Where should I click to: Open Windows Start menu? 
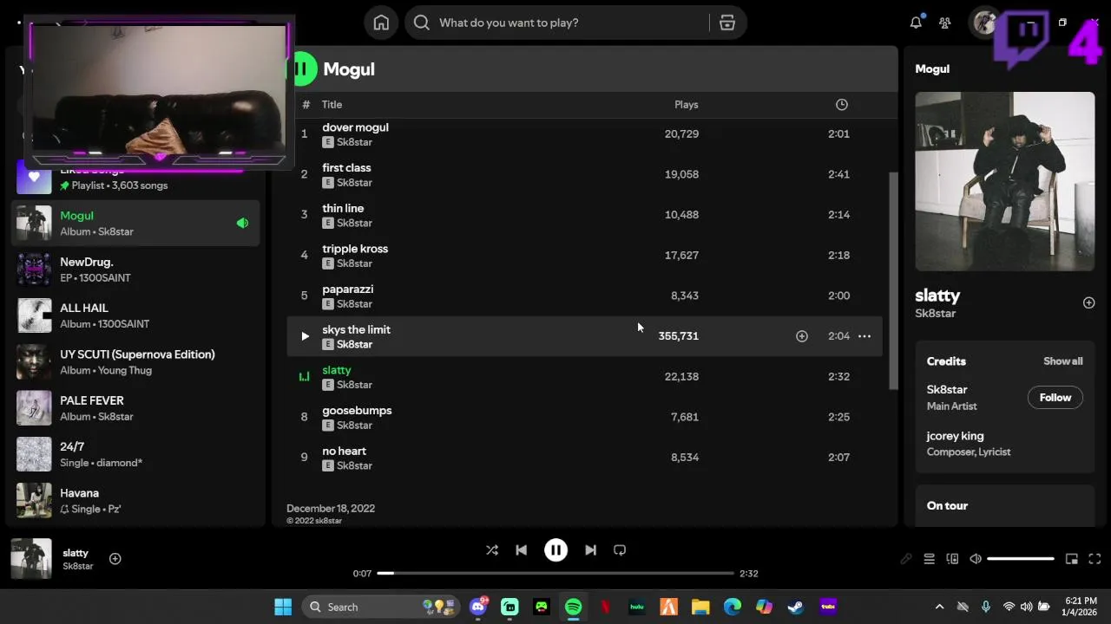(283, 607)
